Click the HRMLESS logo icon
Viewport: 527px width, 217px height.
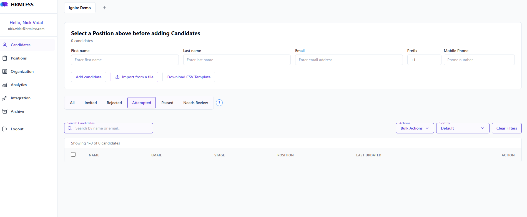click(4, 4)
